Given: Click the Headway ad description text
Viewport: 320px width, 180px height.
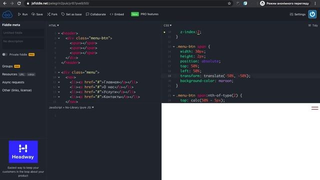Looking at the screenshot, I should 23,171.
